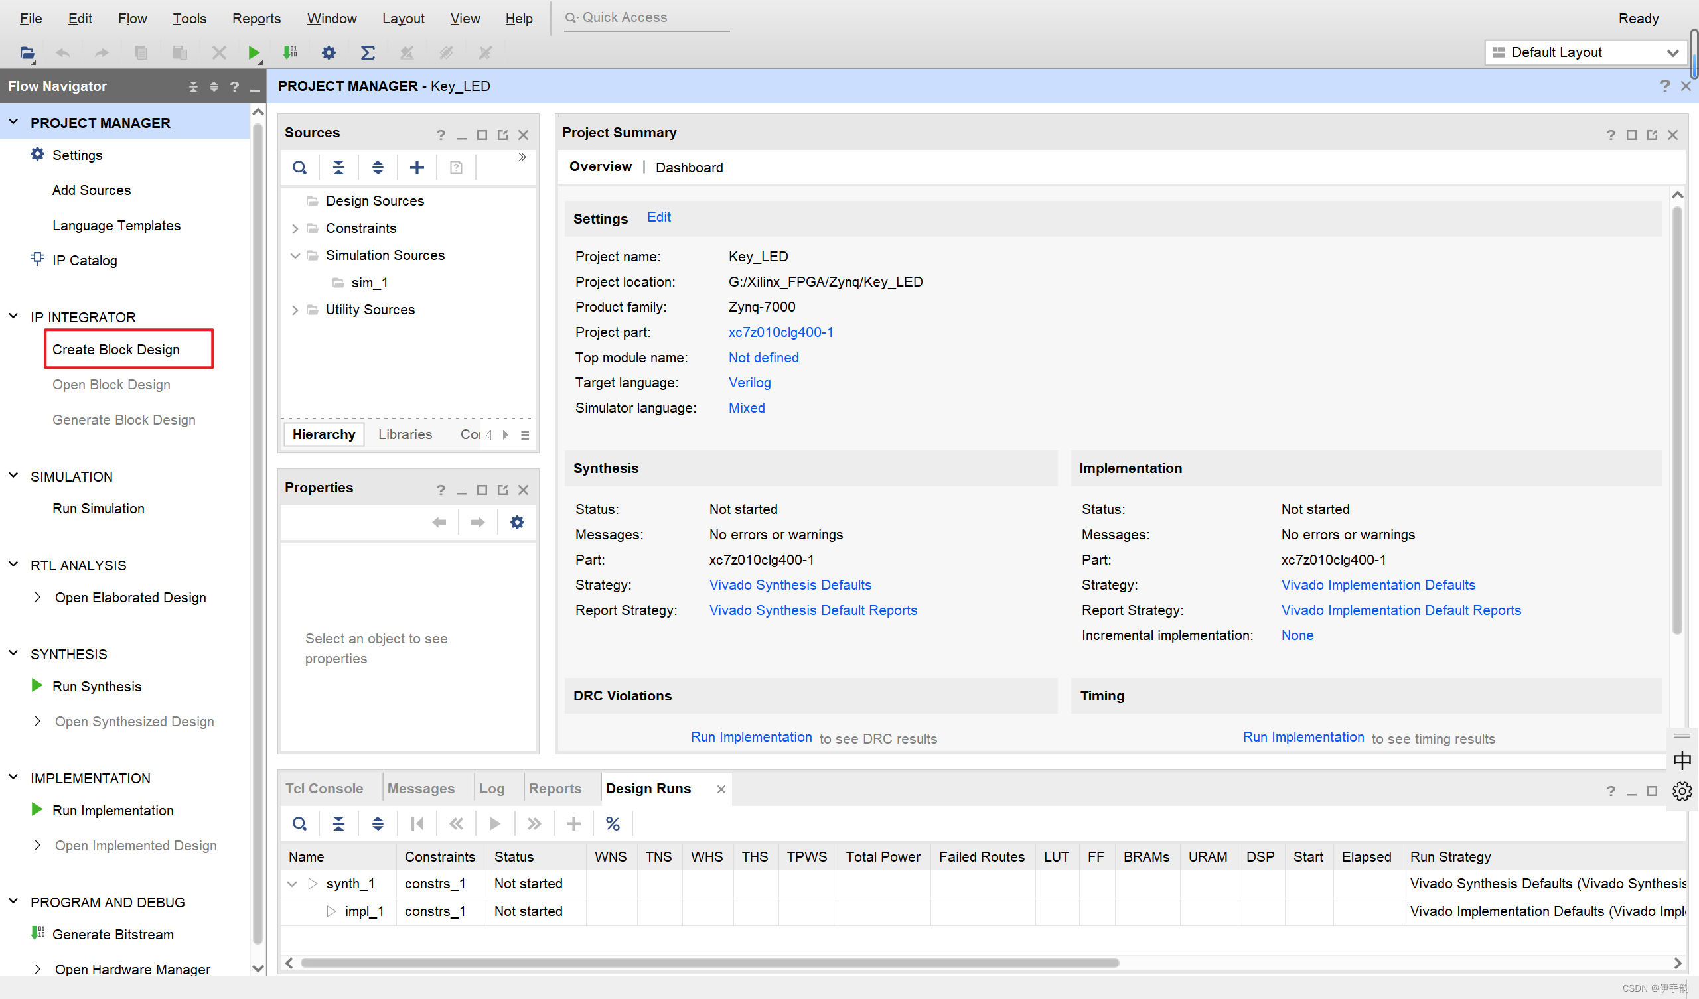Click the Properties previous object arrow
Screen dimensions: 1699x999
point(439,523)
